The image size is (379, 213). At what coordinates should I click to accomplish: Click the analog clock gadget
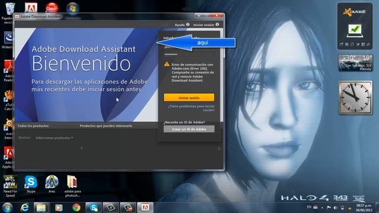(355, 98)
